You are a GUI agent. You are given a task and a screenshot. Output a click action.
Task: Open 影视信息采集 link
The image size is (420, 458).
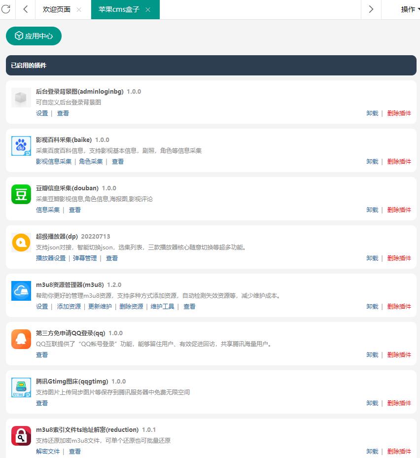pyautogui.click(x=54, y=162)
